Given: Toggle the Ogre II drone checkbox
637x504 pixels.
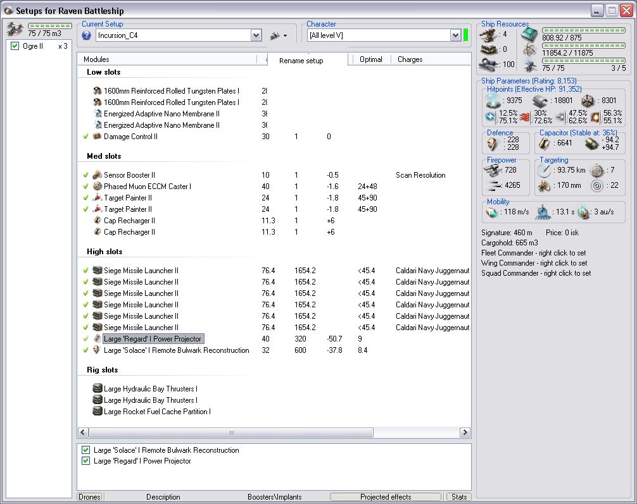Looking at the screenshot, I should 15,46.
